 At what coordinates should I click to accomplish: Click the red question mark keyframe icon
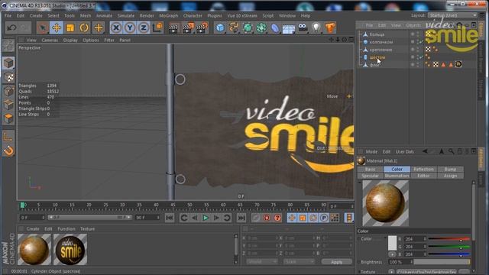pyautogui.click(x=277, y=218)
